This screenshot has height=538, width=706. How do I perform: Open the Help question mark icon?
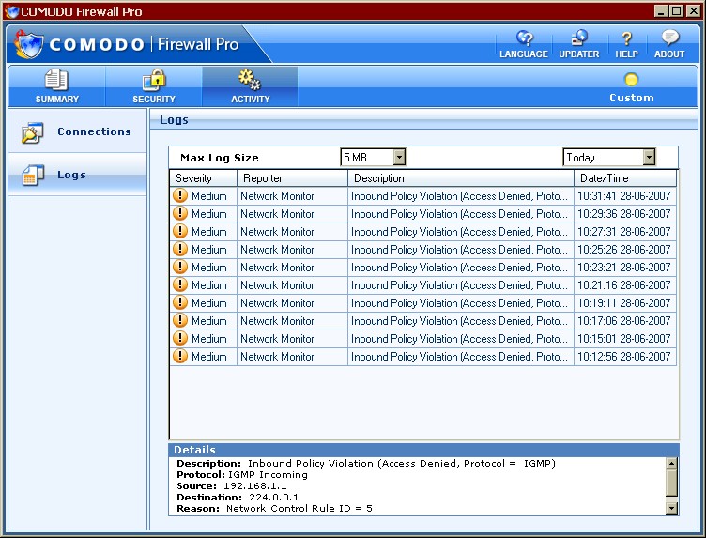coord(626,38)
